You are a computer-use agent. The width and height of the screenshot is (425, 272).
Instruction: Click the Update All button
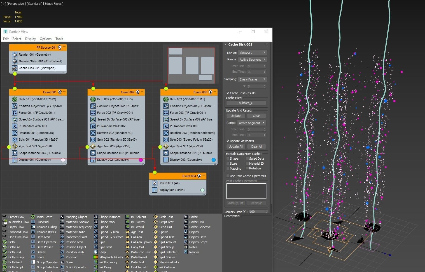click(235, 146)
